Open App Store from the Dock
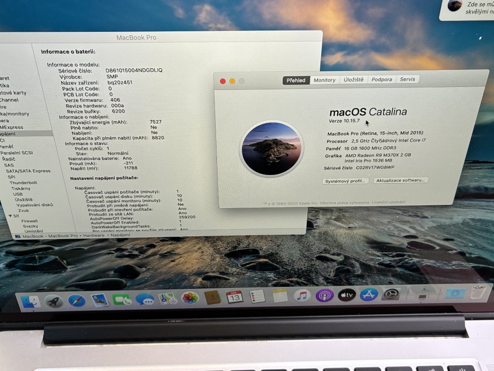494x371 pixels. [x=369, y=294]
